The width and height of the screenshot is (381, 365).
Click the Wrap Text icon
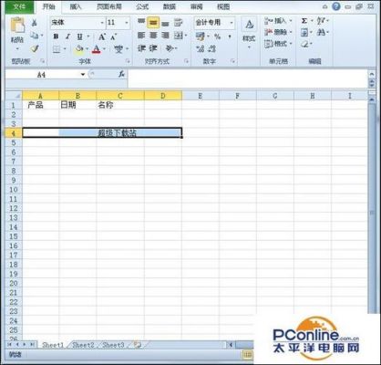click(x=179, y=23)
